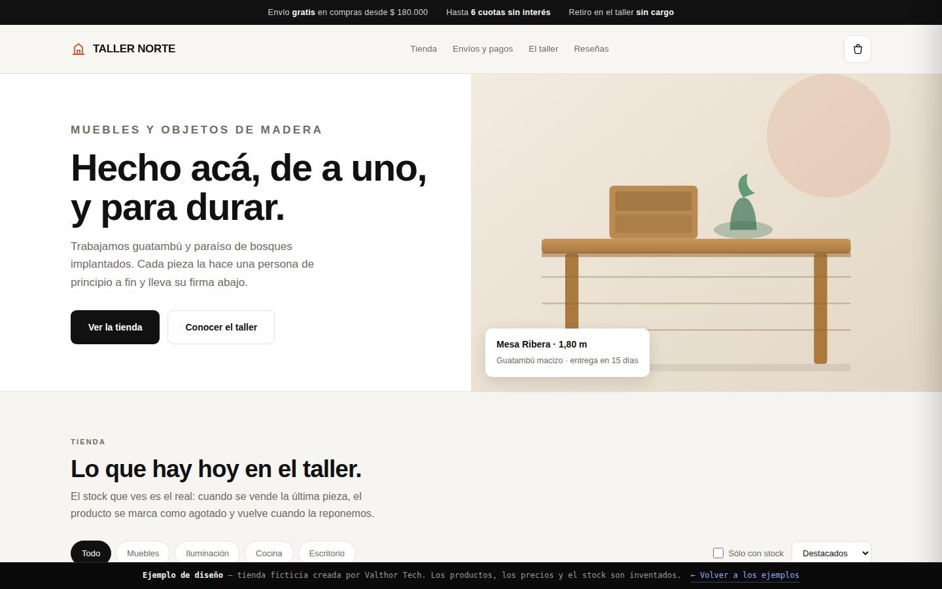Click the TALLER NORTE brand name
The image size is (942, 589).
click(134, 49)
